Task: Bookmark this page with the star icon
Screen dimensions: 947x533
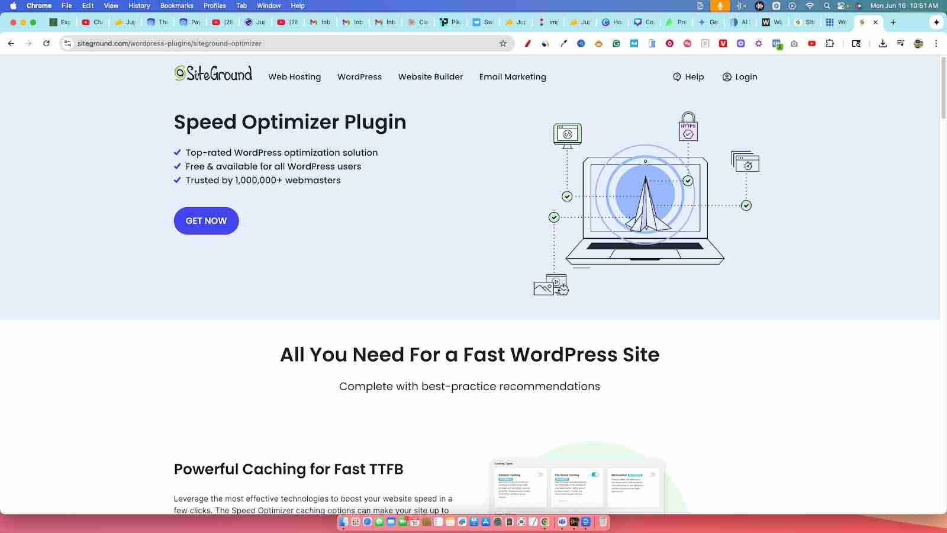Action: click(503, 43)
